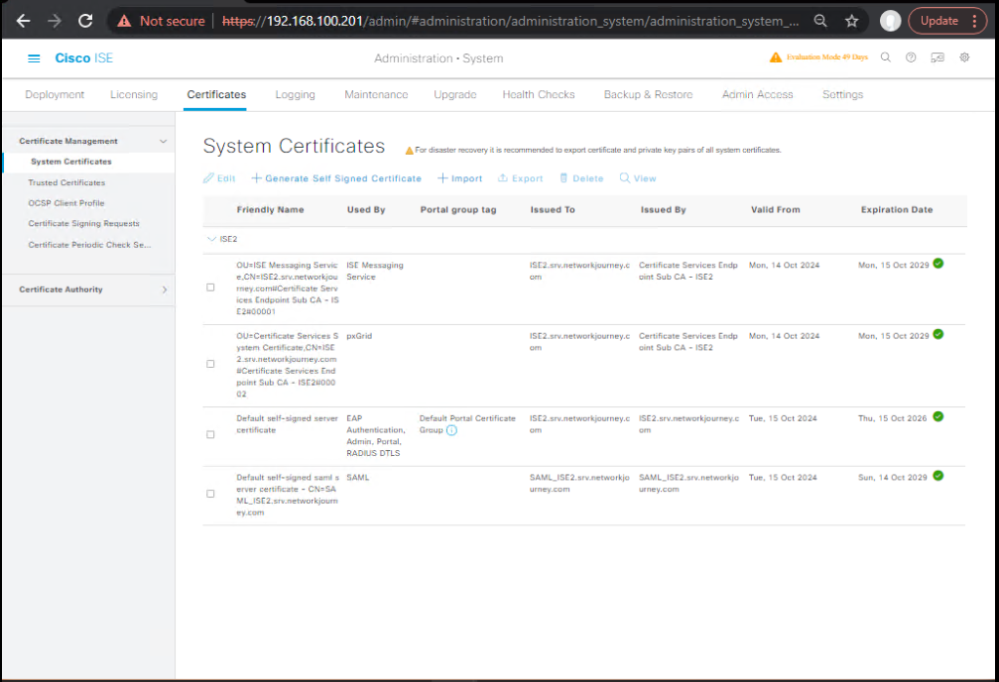Open the hamburger navigation menu
The width and height of the screenshot is (999, 682).
(x=34, y=58)
